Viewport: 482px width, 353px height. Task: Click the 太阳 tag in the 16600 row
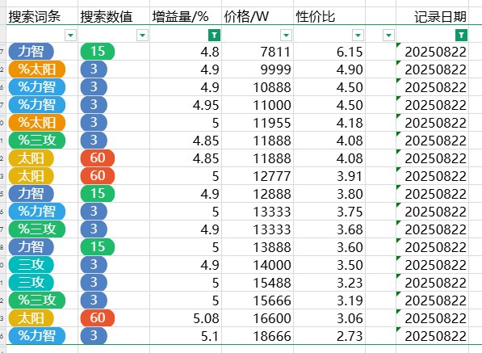click(x=31, y=318)
